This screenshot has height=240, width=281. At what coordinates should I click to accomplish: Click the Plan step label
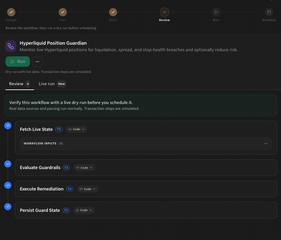[x=63, y=20]
